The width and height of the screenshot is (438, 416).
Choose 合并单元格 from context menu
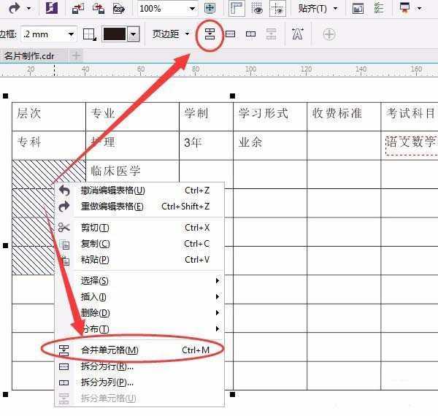(x=109, y=350)
